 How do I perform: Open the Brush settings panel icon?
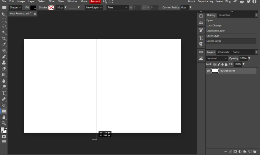click(x=201, y=30)
